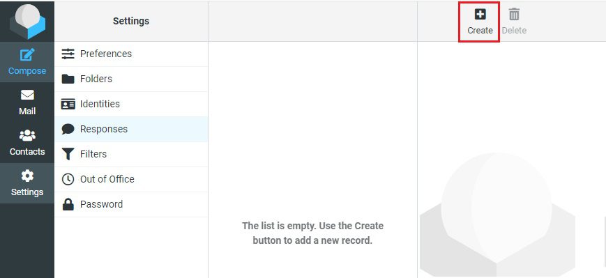Go to Mail via envelope icon

coord(27,95)
